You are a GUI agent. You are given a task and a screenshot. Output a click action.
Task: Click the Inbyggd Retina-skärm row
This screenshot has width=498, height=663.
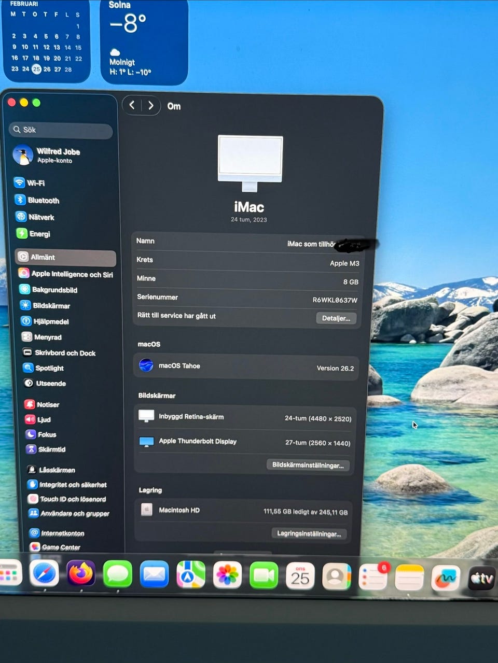245,417
